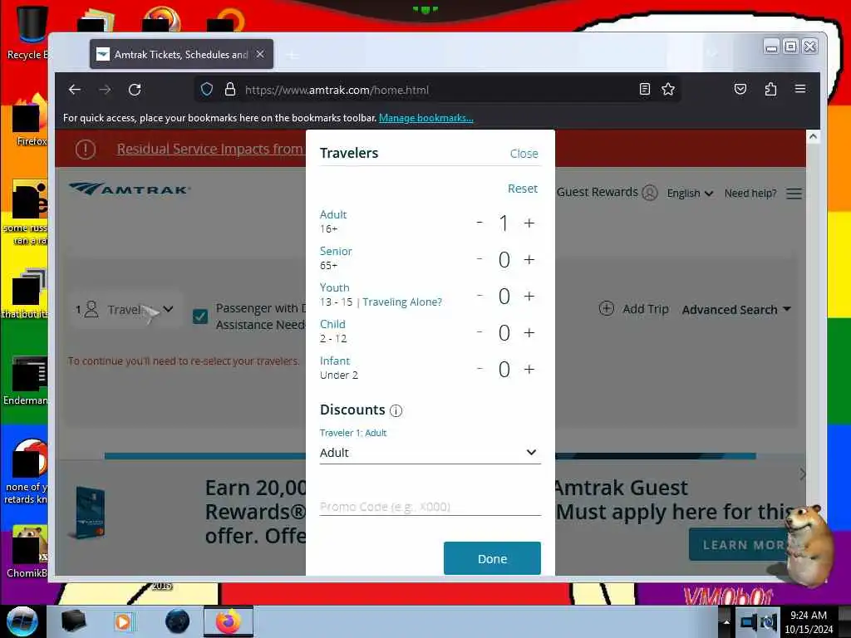Screen dimensions: 851x638
Task: Open the Traveler 1 Adult discount dropdown
Action: (430, 453)
